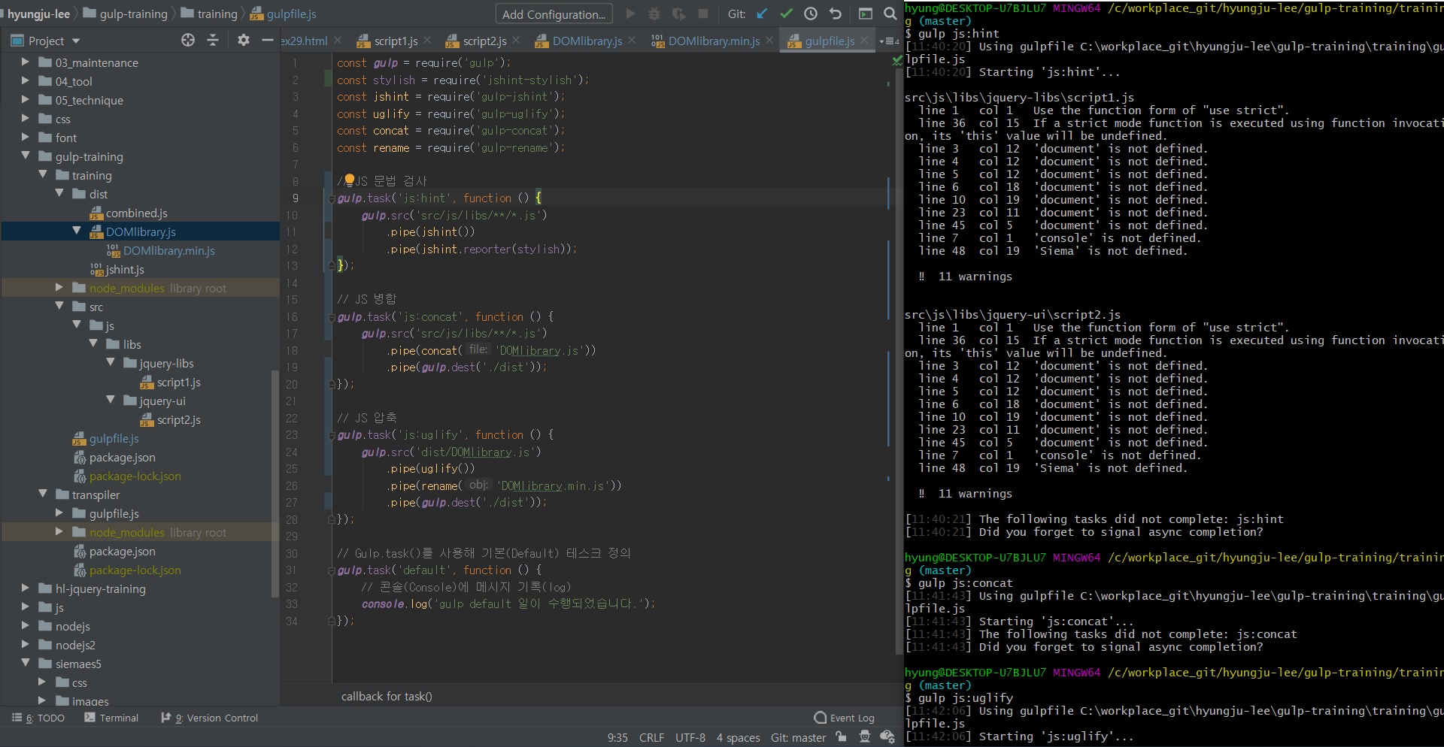
Task: Click collapse all icon in Project panel
Action: click(x=213, y=41)
